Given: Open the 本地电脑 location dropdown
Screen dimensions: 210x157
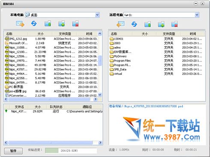Looking at the screenshot, I should tap(97, 15).
